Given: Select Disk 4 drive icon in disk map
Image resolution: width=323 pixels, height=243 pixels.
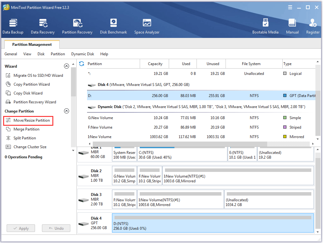Looking at the screenshot, I should point(84,224).
